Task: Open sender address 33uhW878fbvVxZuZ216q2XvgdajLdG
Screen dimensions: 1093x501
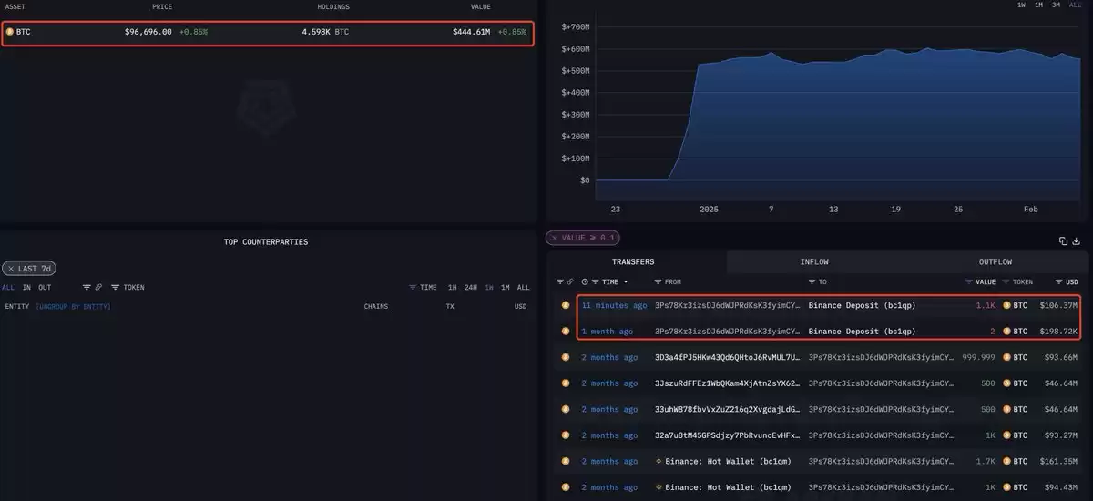Action: pyautogui.click(x=728, y=410)
